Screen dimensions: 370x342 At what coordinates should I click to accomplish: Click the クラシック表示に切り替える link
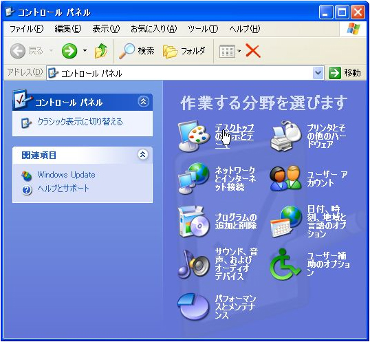coord(80,122)
